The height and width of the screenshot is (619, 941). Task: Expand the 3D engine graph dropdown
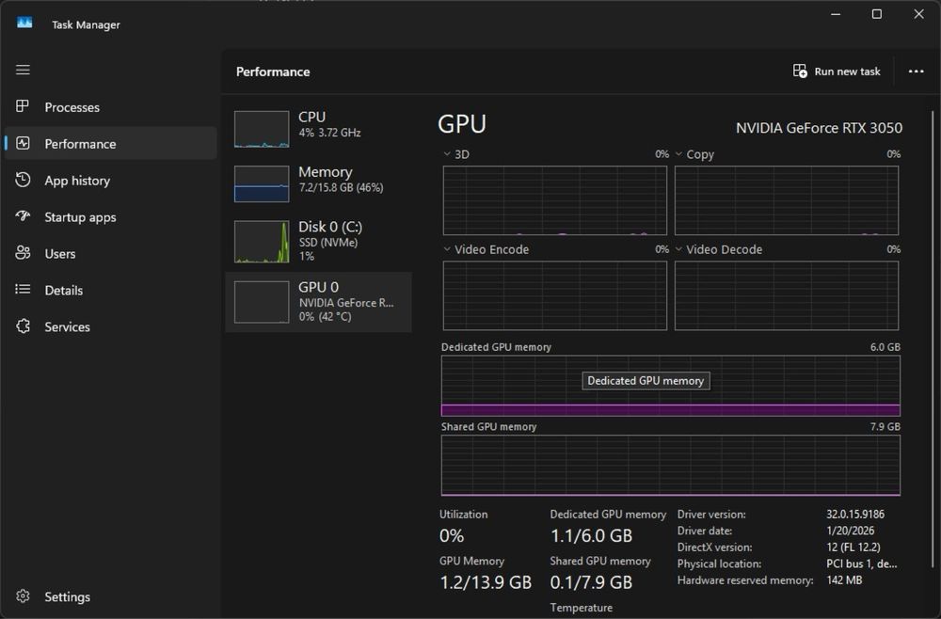pos(447,154)
